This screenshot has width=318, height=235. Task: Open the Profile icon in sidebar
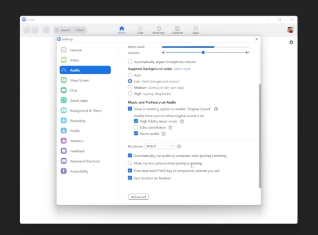click(x=64, y=131)
